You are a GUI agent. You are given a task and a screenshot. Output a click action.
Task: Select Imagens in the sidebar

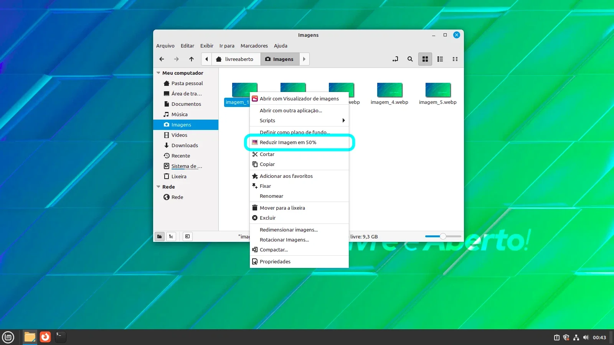186,125
